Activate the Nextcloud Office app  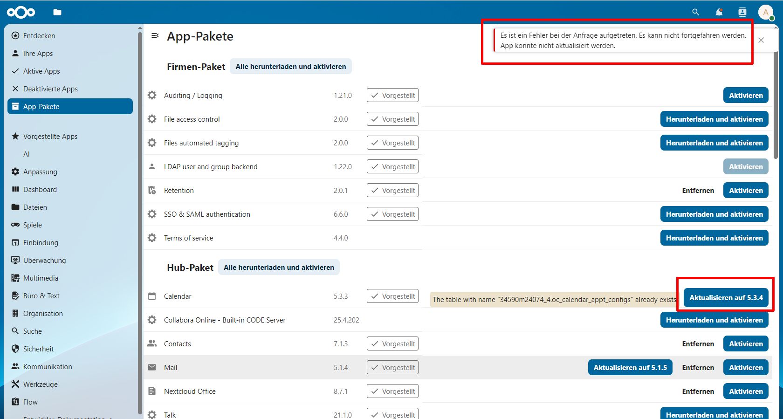click(x=746, y=391)
